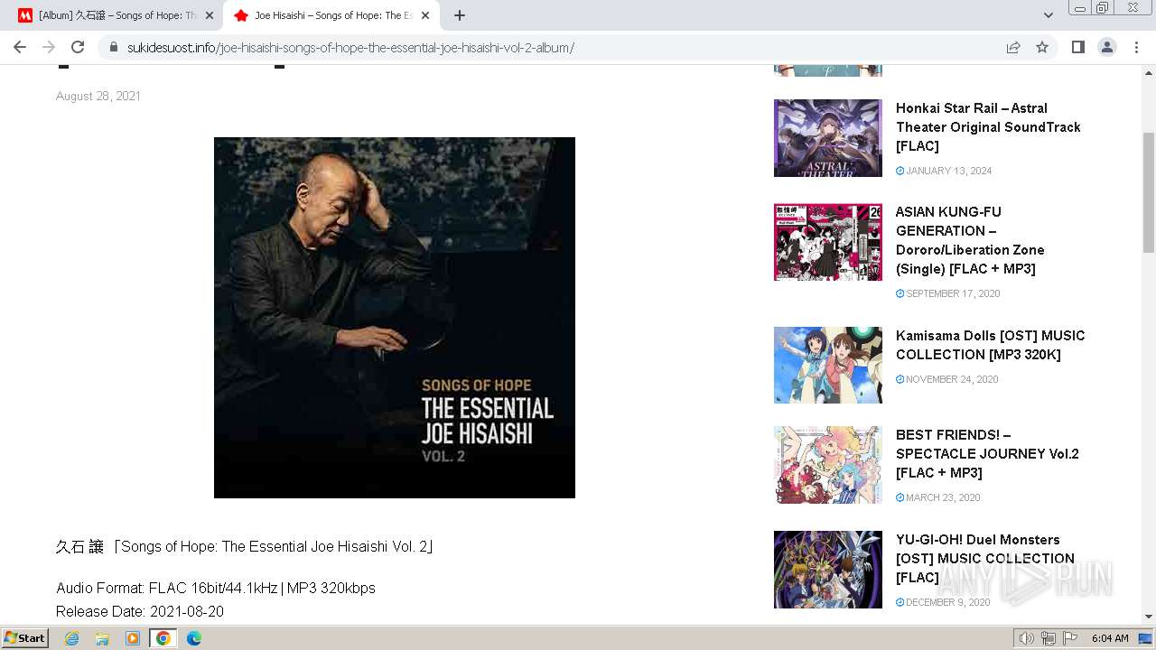Viewport: 1156px width, 650px height.
Task: Open the Windows Start menu
Action: point(25,638)
